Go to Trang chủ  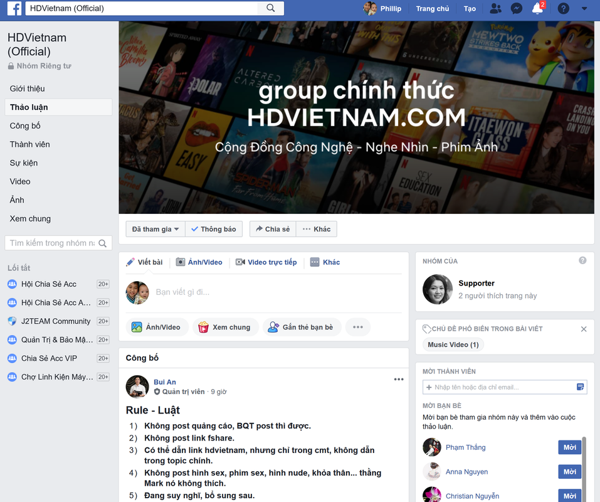pos(433,8)
